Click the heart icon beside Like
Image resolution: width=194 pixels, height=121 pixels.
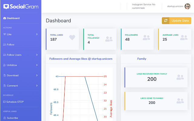tap(5, 34)
